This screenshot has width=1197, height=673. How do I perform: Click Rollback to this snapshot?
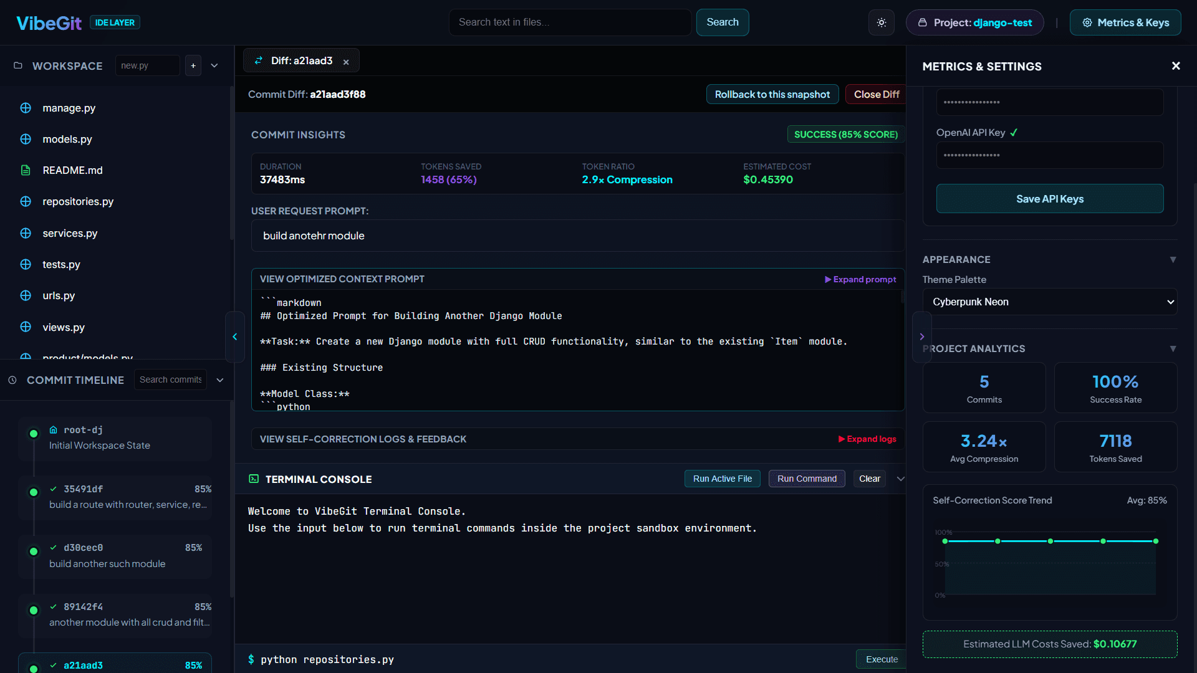[x=772, y=94]
